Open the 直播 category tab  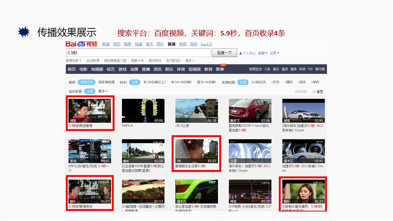coord(146,69)
